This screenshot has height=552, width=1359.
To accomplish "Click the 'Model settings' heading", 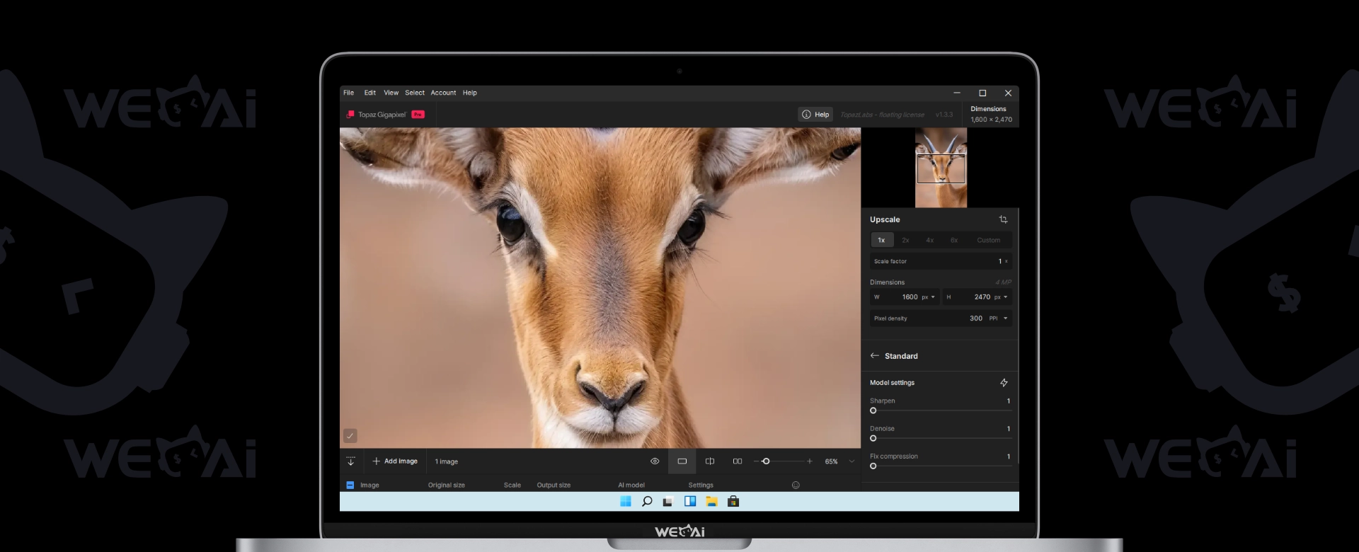I will point(892,383).
